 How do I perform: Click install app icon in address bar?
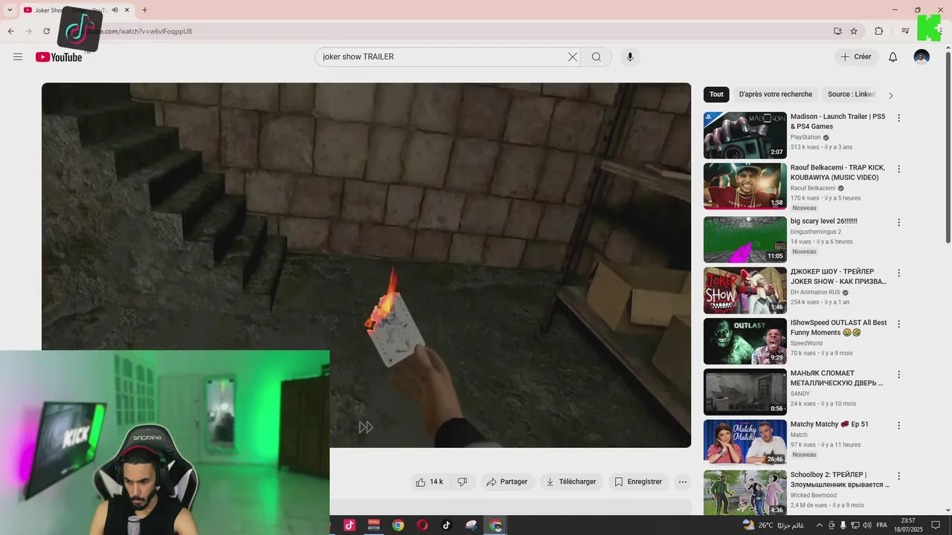pyautogui.click(x=837, y=31)
